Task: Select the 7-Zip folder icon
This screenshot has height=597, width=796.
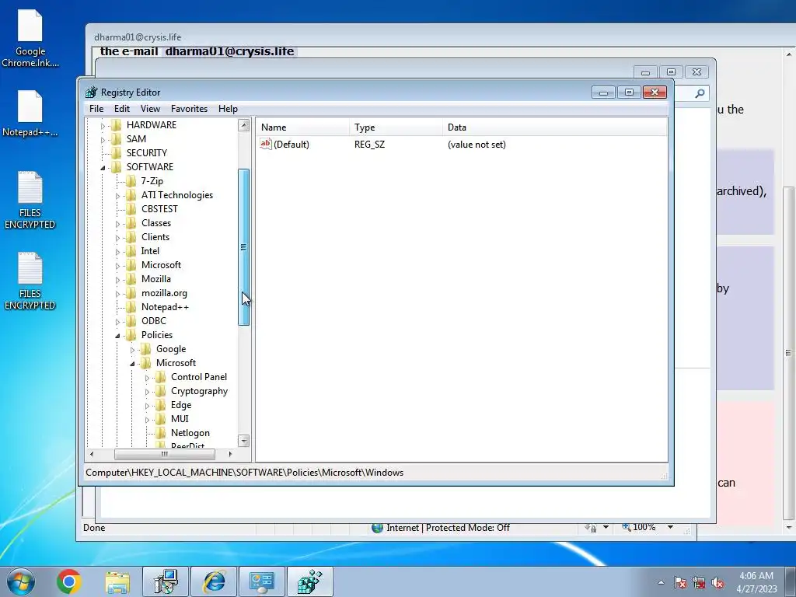Action: 131,180
